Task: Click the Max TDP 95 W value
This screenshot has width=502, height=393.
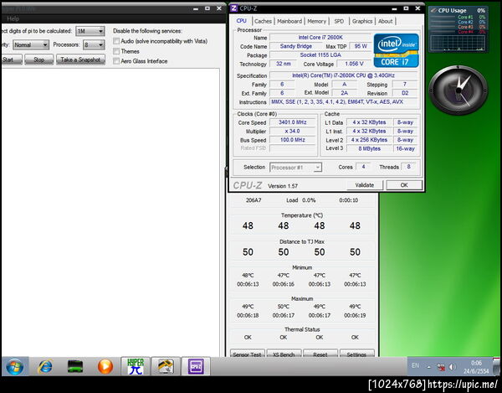Action: pyautogui.click(x=361, y=46)
